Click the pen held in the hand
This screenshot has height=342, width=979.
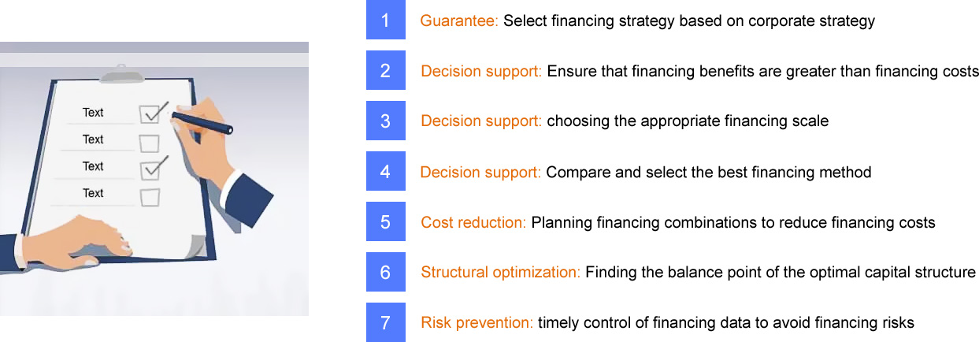tap(202, 121)
